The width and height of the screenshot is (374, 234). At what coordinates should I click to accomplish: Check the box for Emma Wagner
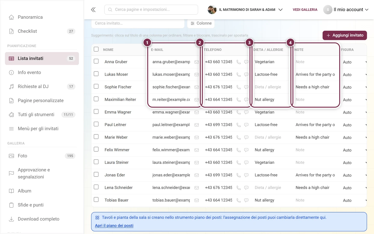tap(96, 112)
